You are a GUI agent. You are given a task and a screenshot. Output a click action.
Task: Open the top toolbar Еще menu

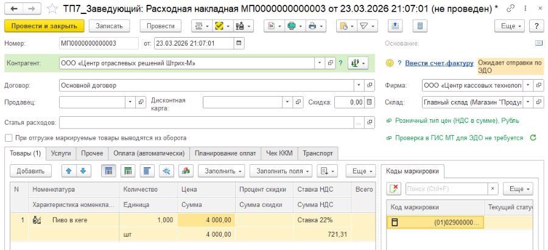[x=510, y=26]
